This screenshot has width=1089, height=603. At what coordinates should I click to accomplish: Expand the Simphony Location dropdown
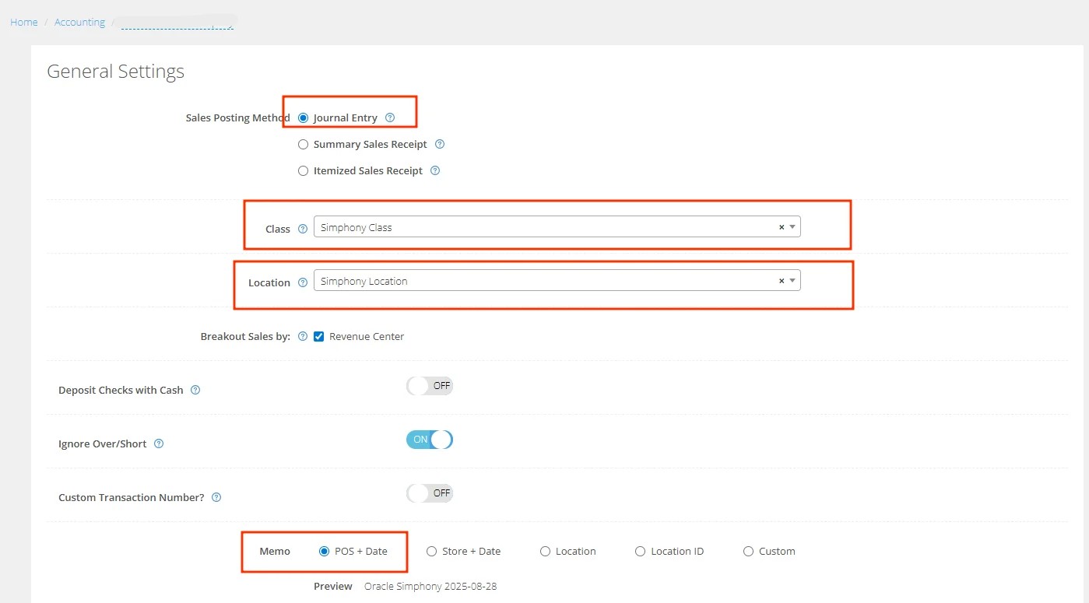[x=792, y=280]
